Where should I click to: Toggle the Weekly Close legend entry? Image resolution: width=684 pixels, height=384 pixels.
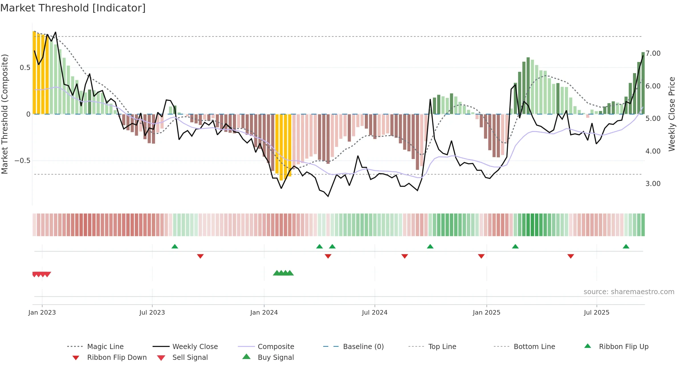(185, 346)
